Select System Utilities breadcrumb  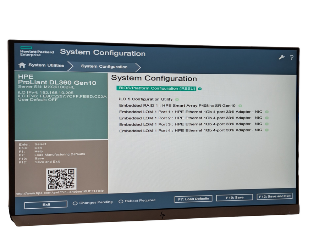pyautogui.click(x=46, y=65)
